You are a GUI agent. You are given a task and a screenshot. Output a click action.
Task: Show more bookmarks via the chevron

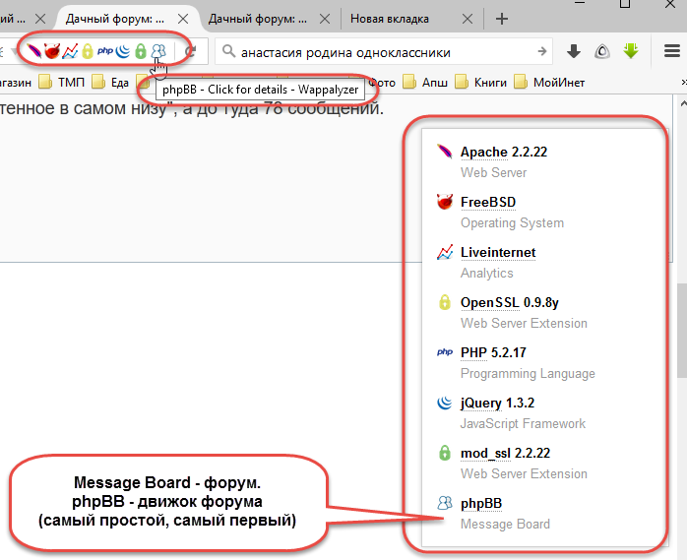683,82
